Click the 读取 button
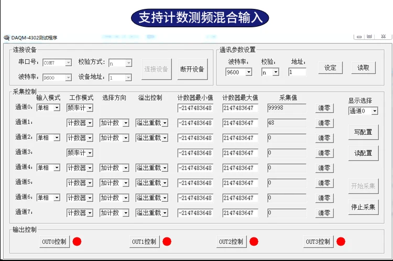393x261 pixels. [363, 68]
